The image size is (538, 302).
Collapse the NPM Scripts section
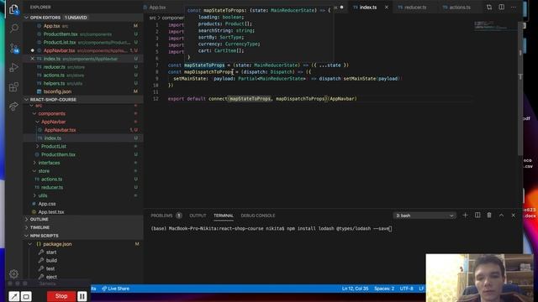point(82,236)
